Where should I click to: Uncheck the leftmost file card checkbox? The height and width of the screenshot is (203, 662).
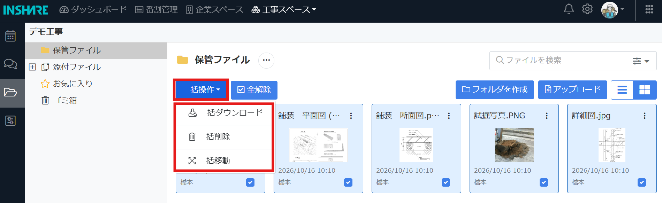pyautogui.click(x=250, y=182)
